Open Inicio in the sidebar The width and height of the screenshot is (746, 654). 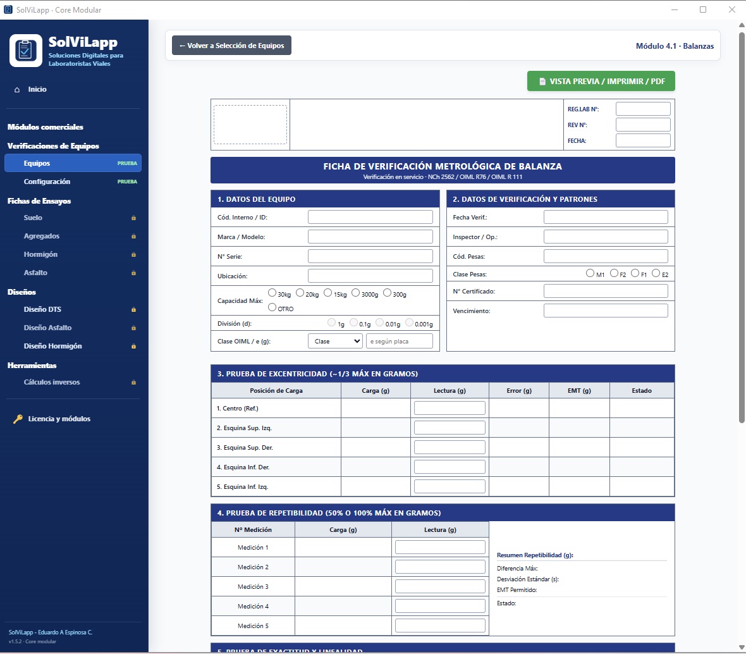pyautogui.click(x=73, y=89)
